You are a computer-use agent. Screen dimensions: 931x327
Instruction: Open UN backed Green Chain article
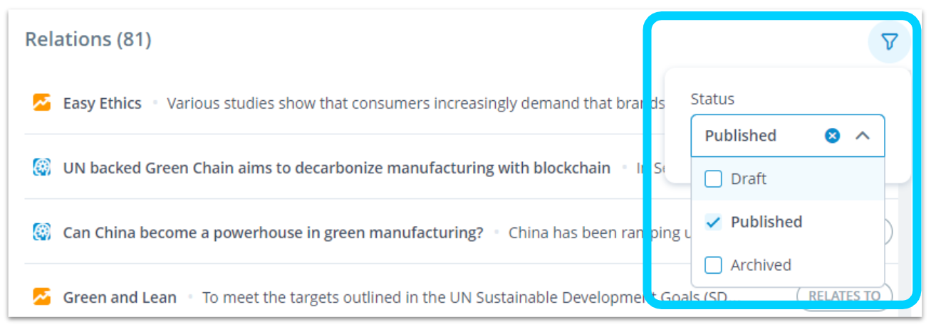pyautogui.click(x=337, y=168)
